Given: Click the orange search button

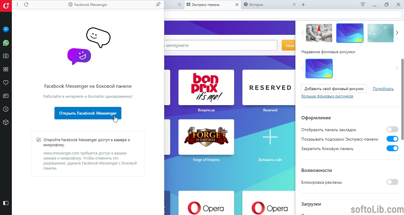Looking at the screenshot, I should pos(289,45).
